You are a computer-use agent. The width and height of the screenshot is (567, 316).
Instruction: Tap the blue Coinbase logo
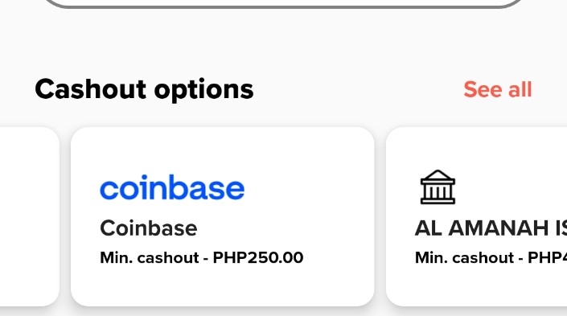[x=172, y=187]
